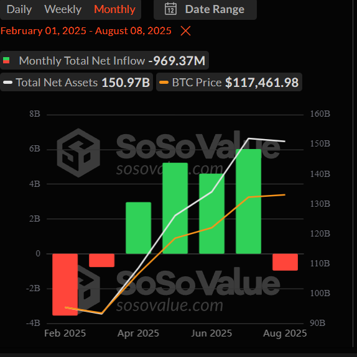The height and width of the screenshot is (357, 357).
Task: Click the green April 2025 inflow bar
Action: 139,228
